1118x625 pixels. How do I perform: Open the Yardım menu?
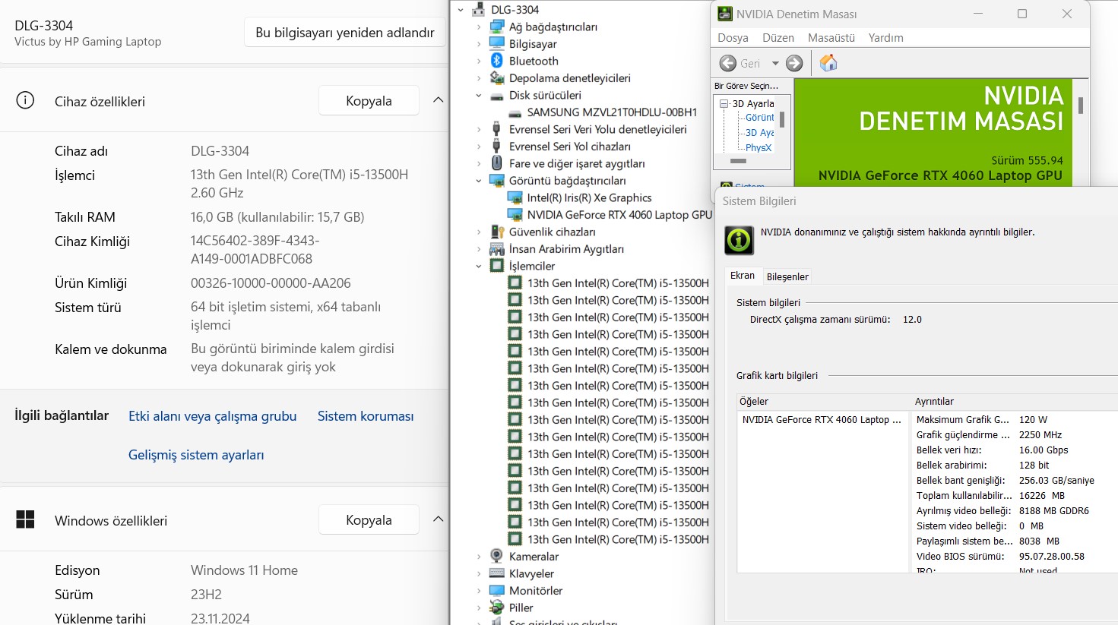tap(886, 38)
